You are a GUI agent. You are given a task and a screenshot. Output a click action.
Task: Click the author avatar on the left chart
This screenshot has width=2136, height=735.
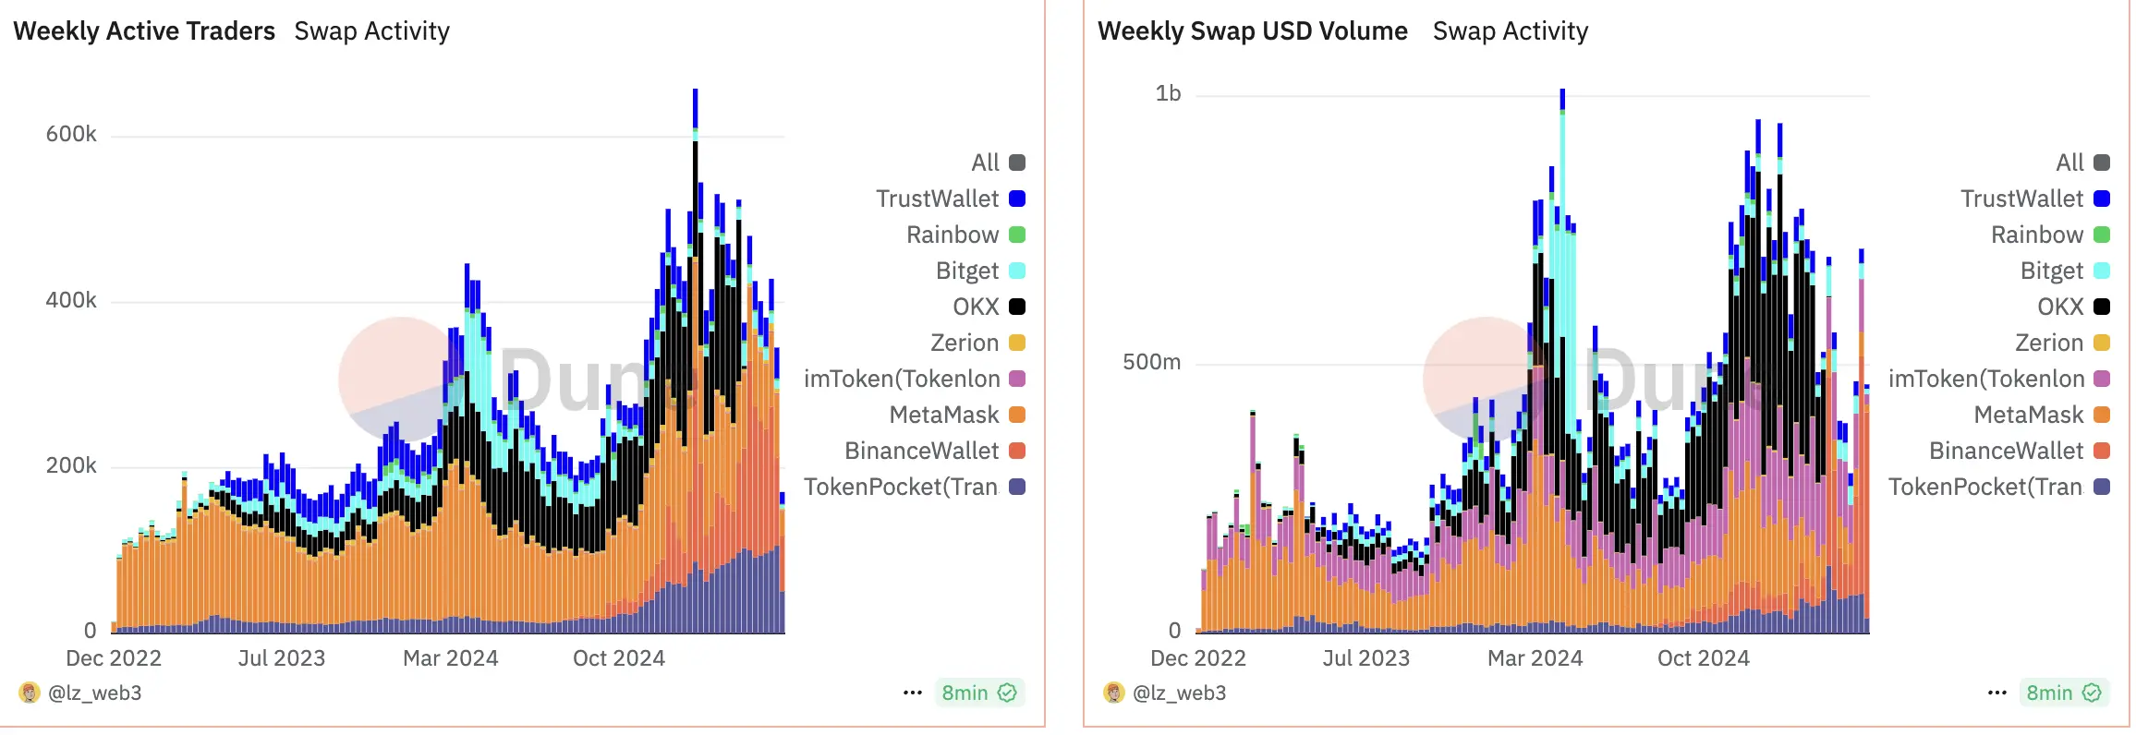click(30, 693)
